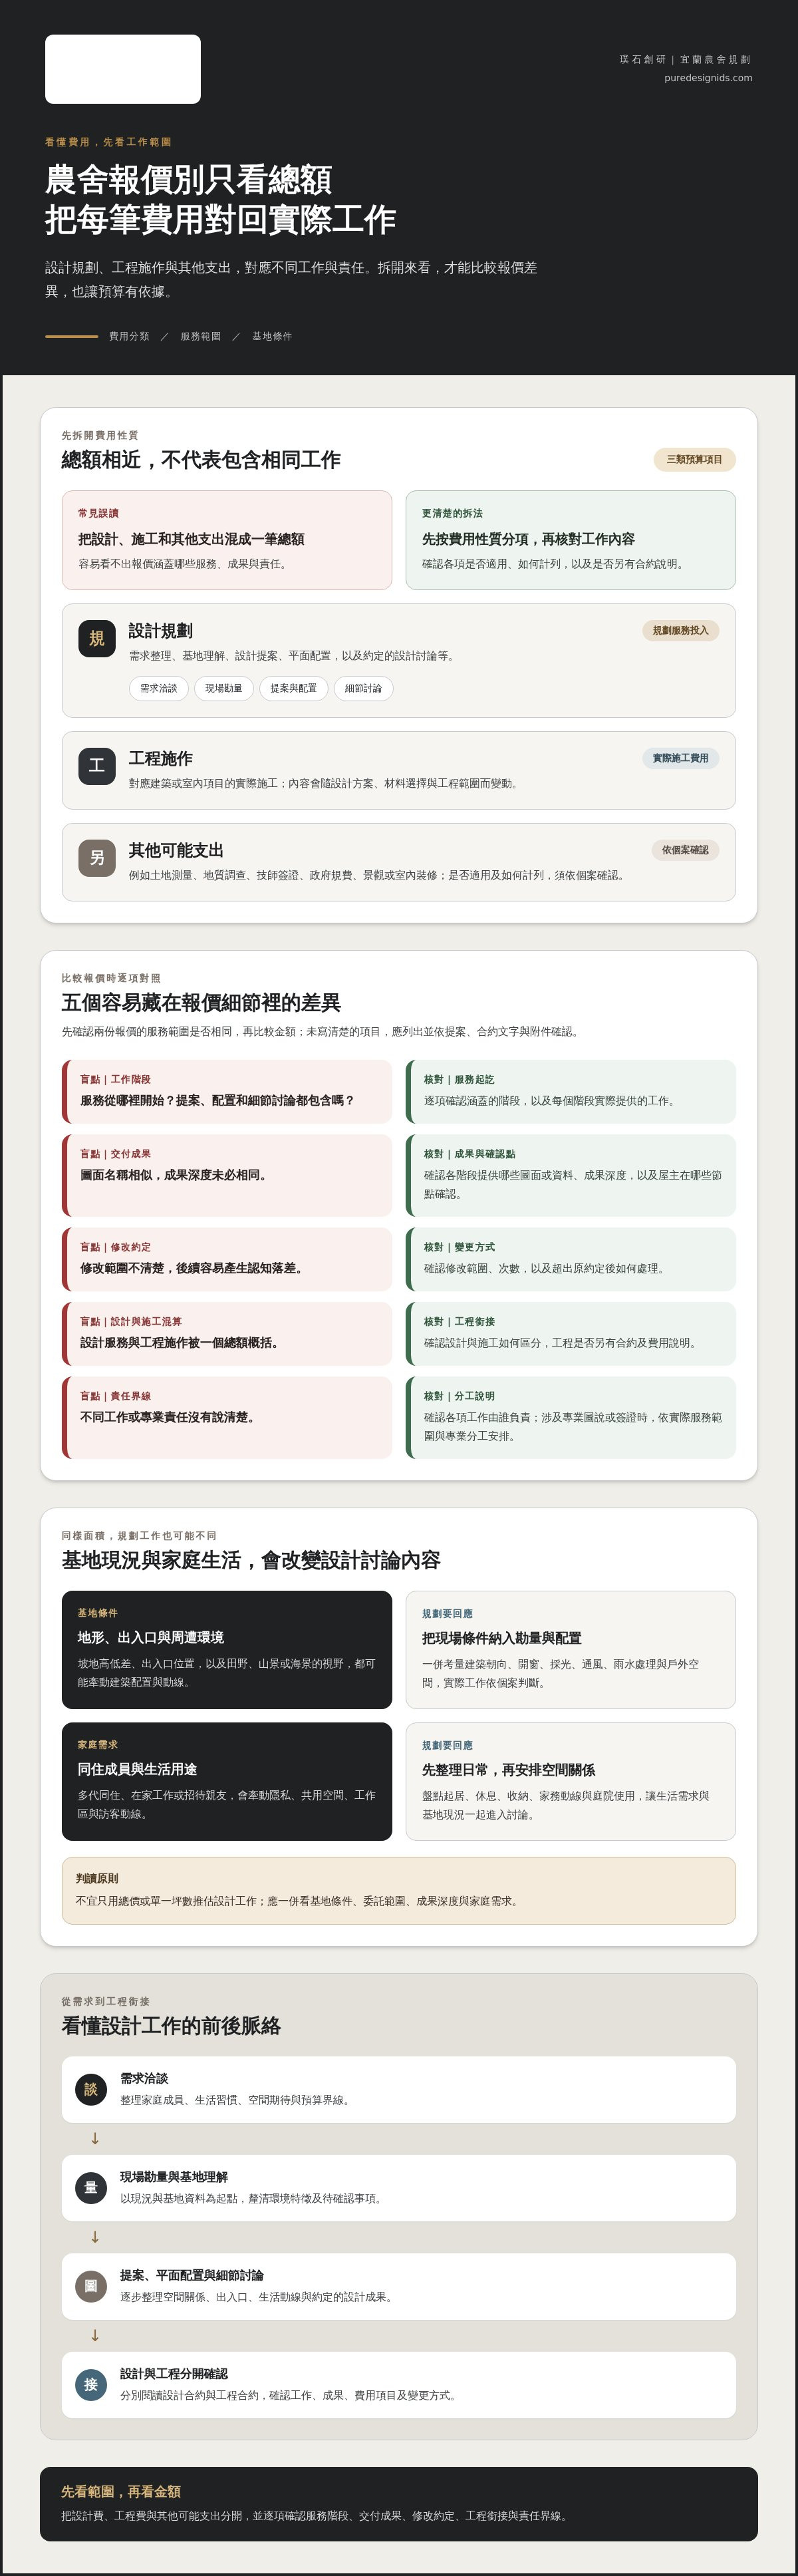Click 基地條件 in header breadcrumb
Viewport: 798px width, 2576px height.
(272, 336)
